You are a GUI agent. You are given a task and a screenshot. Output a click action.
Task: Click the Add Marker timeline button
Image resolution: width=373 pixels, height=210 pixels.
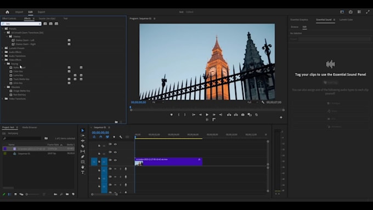click(114, 137)
